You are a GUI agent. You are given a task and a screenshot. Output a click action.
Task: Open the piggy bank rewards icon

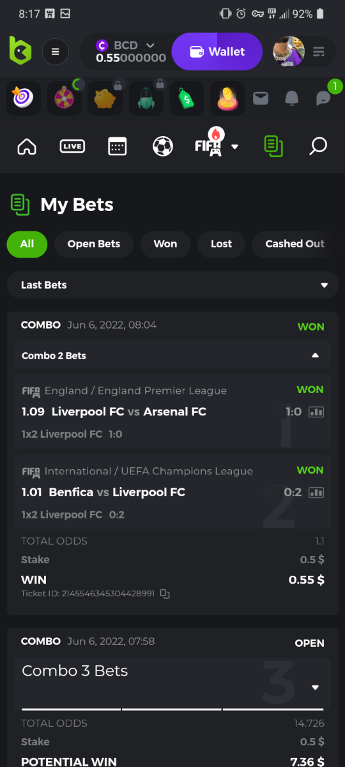105,98
